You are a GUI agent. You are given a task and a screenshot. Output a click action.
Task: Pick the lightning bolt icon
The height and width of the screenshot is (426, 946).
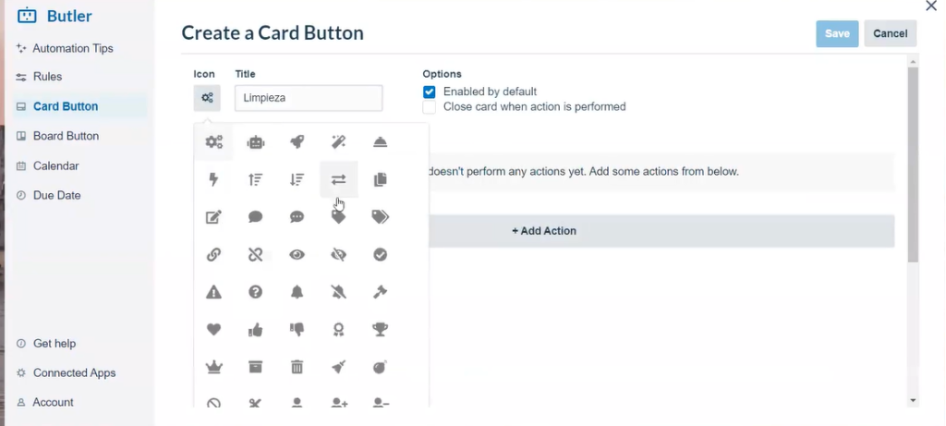[x=214, y=179]
